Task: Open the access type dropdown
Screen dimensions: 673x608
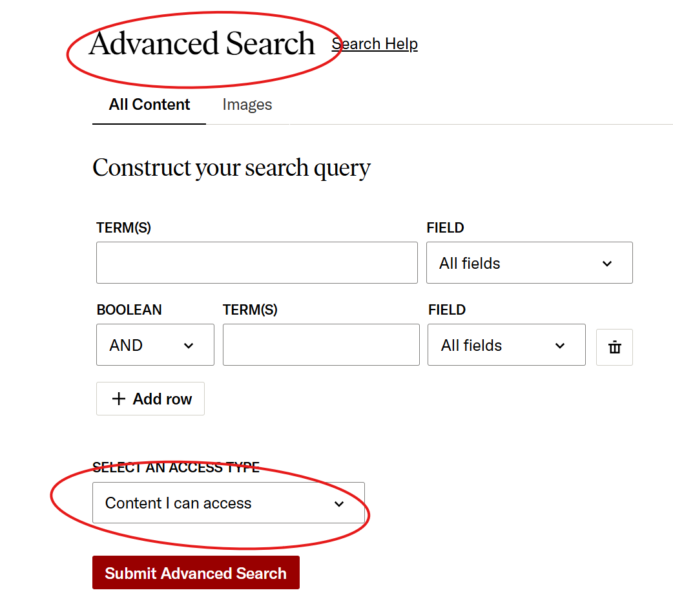Action: click(229, 504)
